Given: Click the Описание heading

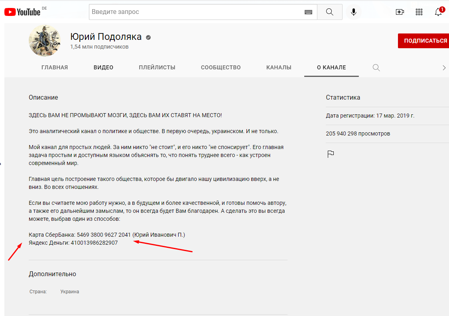Looking at the screenshot, I should (43, 97).
